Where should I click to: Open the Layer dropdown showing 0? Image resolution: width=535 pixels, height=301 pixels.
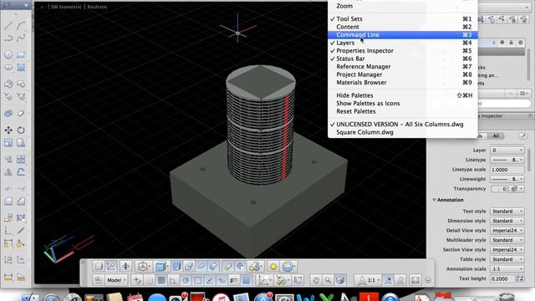(507, 150)
